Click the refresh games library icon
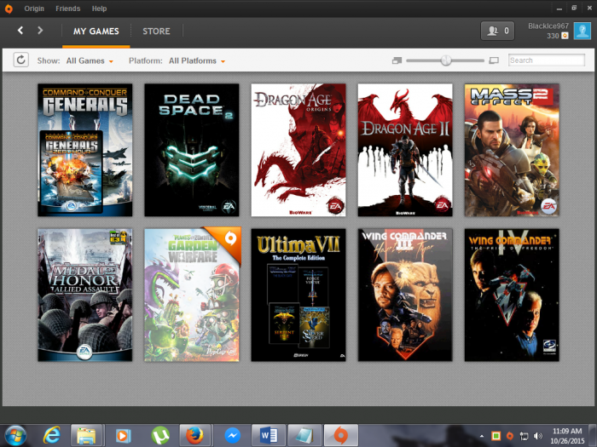The width and height of the screenshot is (597, 447). [20, 60]
